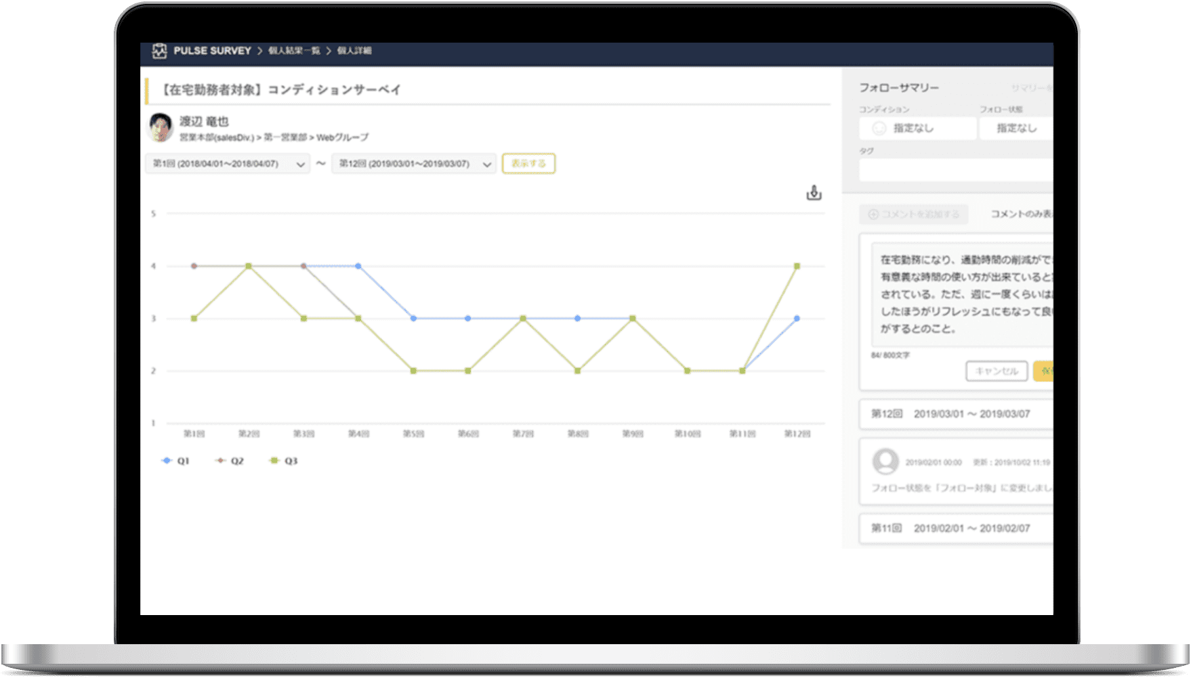This screenshot has height=678, width=1193.
Task: Select 第12回 2019/03/01 entry header
Action: pos(957,414)
